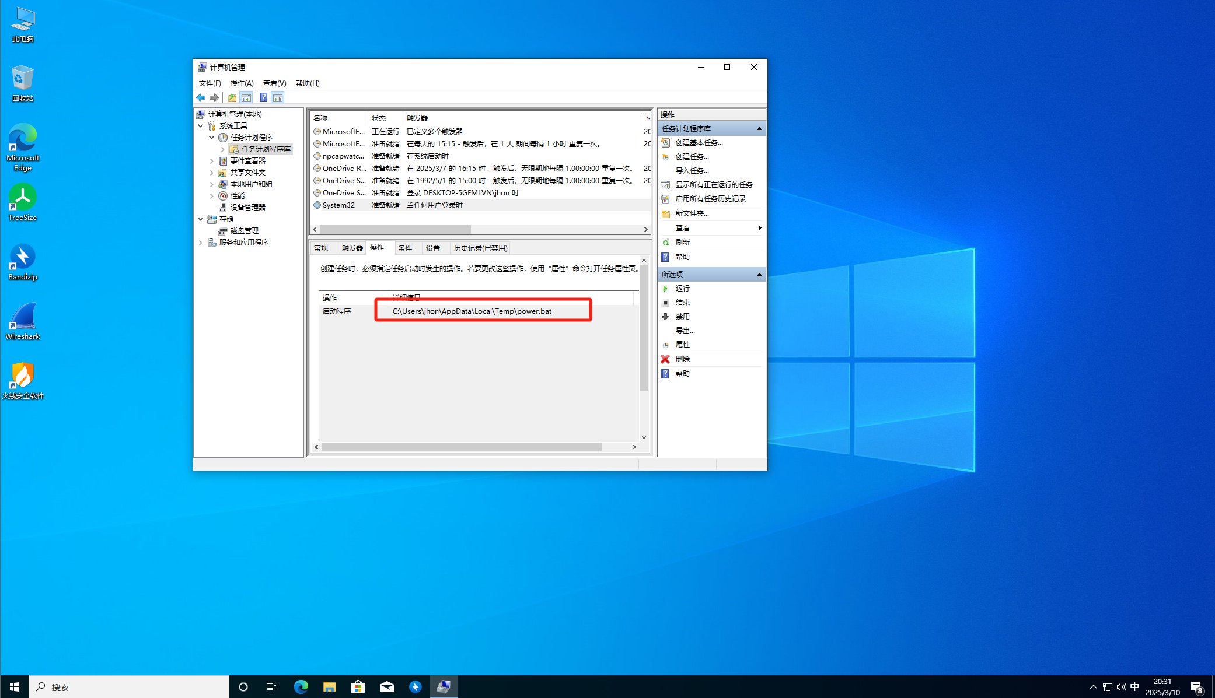Image resolution: width=1215 pixels, height=698 pixels.
Task: Click the Refresh (刷新) icon in action pane
Action: click(x=665, y=243)
